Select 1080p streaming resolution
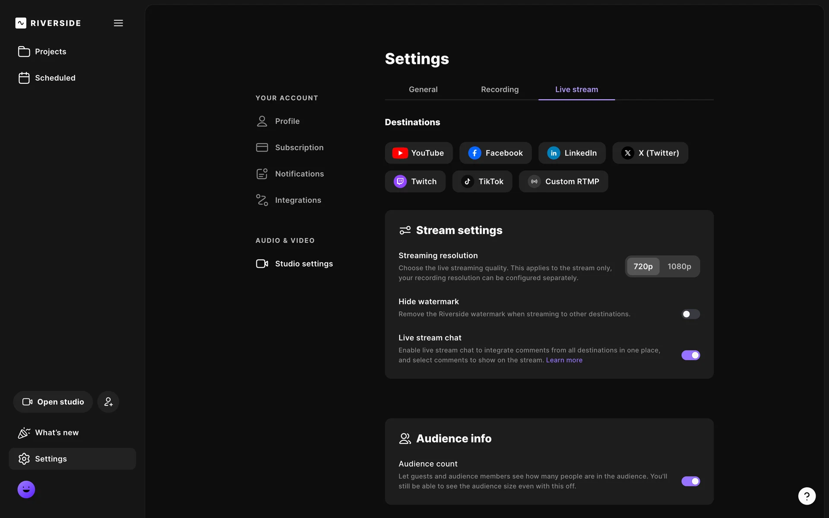The width and height of the screenshot is (829, 518). tap(679, 266)
